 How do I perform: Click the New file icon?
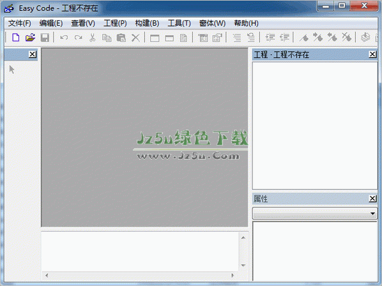(x=16, y=38)
